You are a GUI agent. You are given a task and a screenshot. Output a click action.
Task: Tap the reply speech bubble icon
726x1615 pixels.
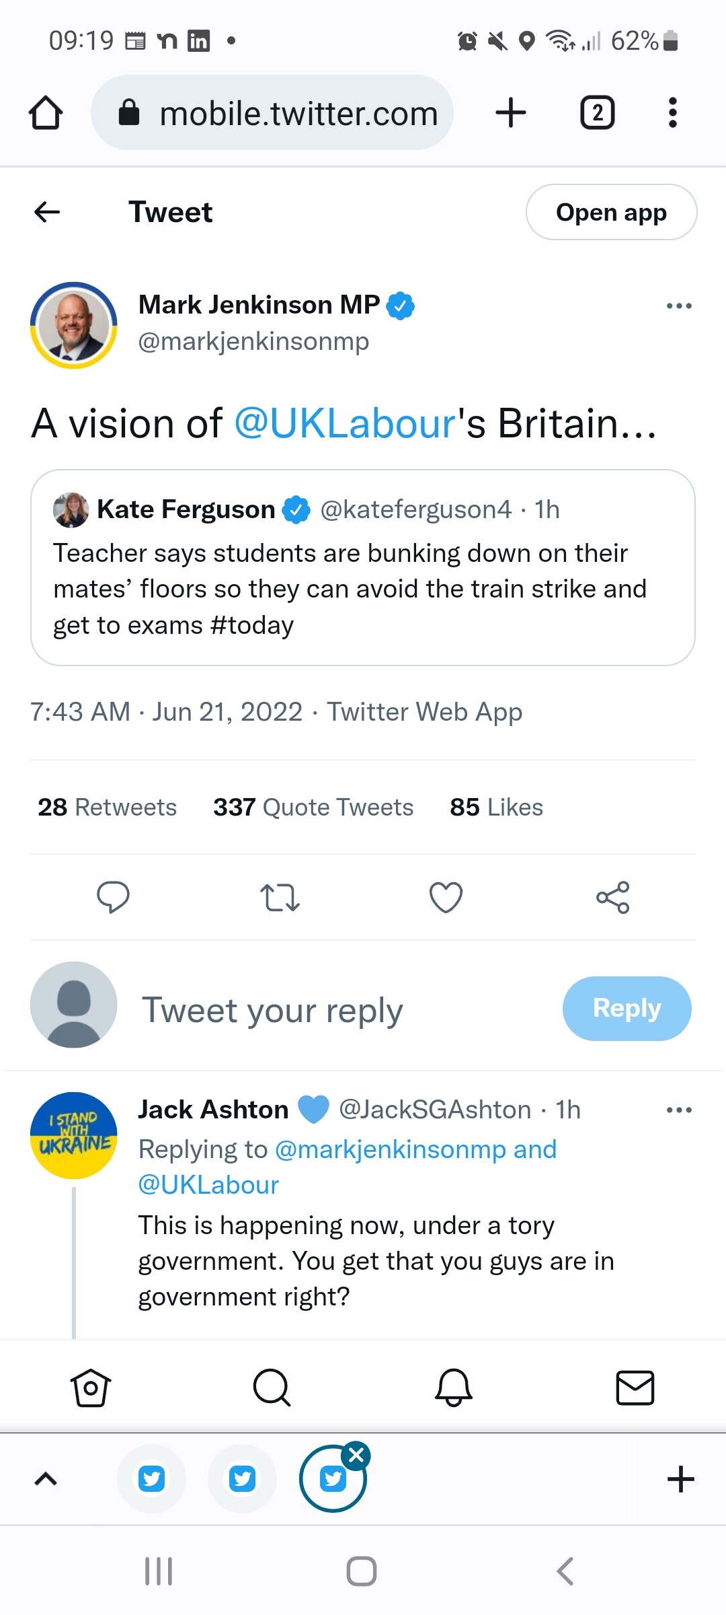pyautogui.click(x=113, y=897)
